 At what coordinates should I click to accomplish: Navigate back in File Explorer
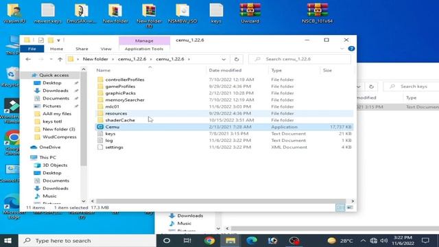[x=28, y=59]
